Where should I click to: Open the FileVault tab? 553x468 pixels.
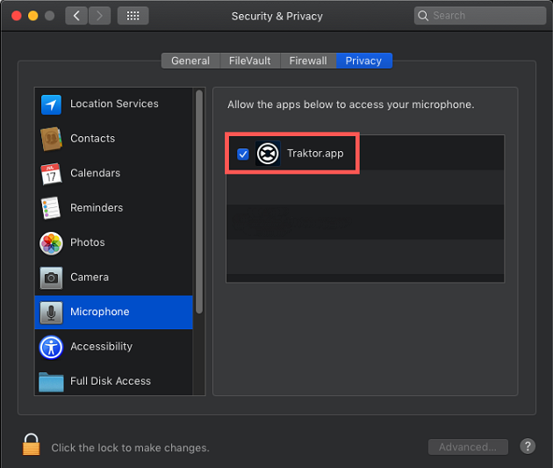[249, 61]
